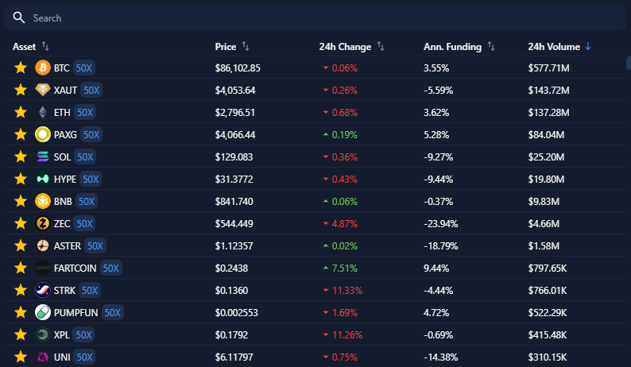This screenshot has width=631, height=367.
Task: Toggle the ASTER favorite star
Action: coord(21,245)
